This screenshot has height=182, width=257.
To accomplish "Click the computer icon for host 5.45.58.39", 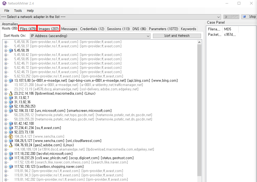I will 11,51.
